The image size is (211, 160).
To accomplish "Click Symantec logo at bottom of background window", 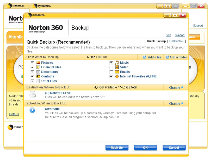I will 10,127.
